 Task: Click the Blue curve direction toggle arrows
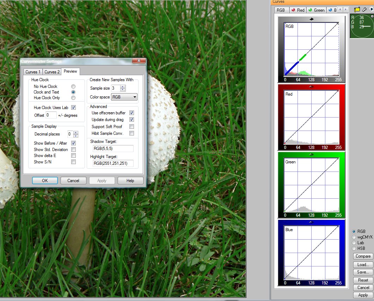(x=311, y=222)
